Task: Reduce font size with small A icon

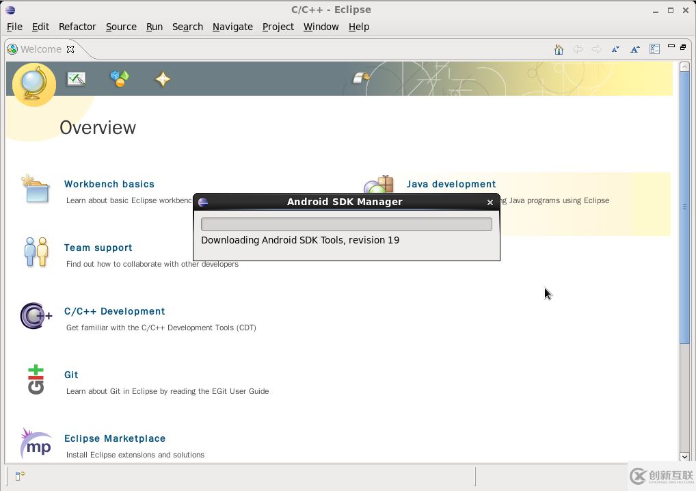Action: (x=615, y=49)
